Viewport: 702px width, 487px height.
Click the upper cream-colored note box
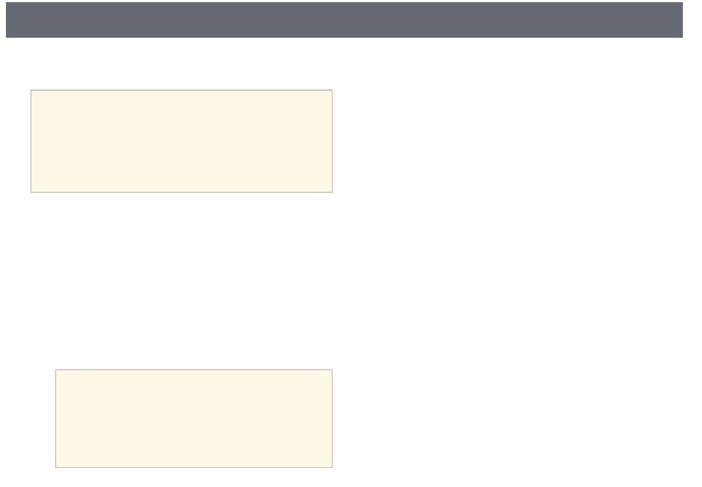[x=182, y=141]
